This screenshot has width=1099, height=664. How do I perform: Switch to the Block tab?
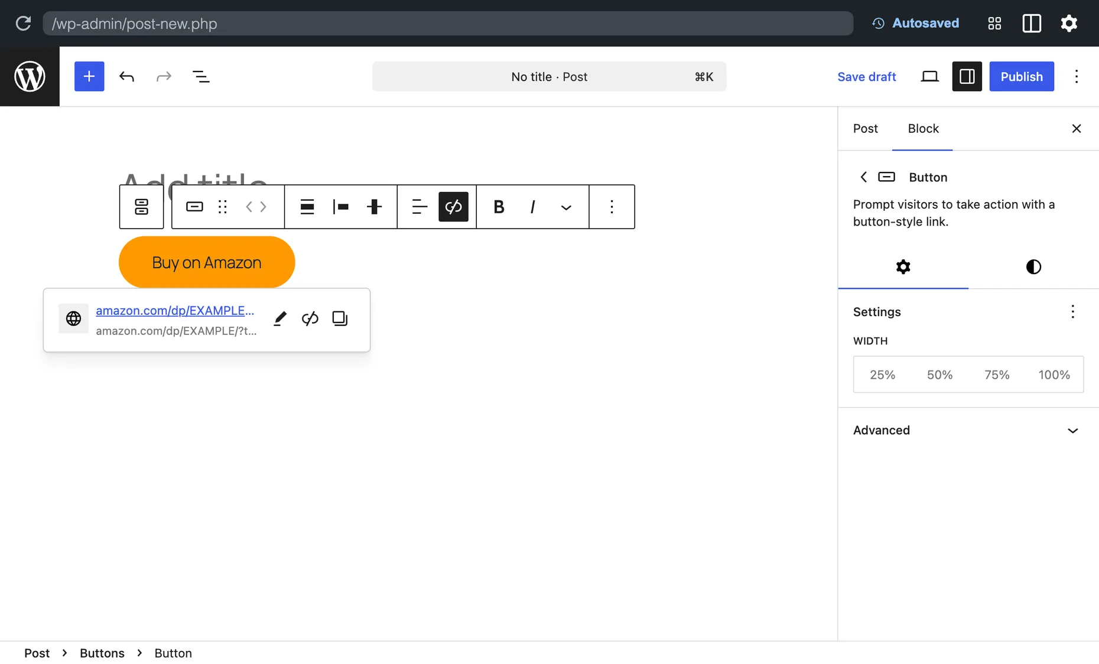click(x=923, y=129)
